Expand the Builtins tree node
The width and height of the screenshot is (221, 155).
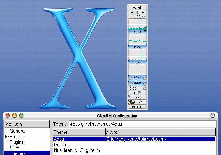[x=7, y=136]
